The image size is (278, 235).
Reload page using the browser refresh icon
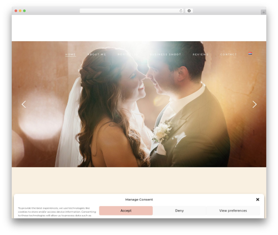(x=181, y=11)
